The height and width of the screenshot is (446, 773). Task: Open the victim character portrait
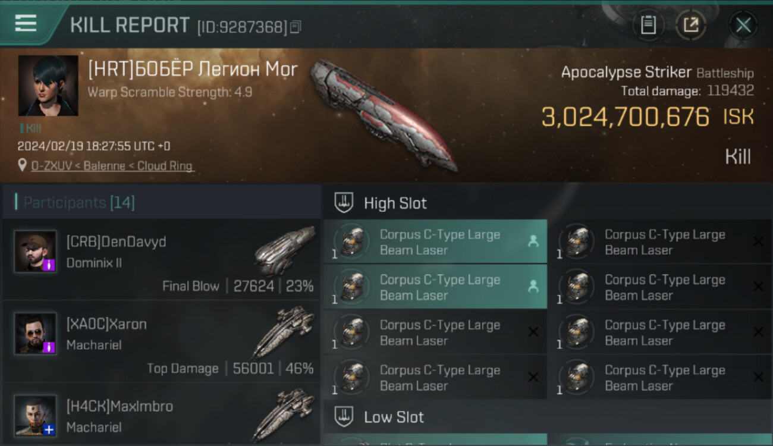pyautogui.click(x=48, y=86)
